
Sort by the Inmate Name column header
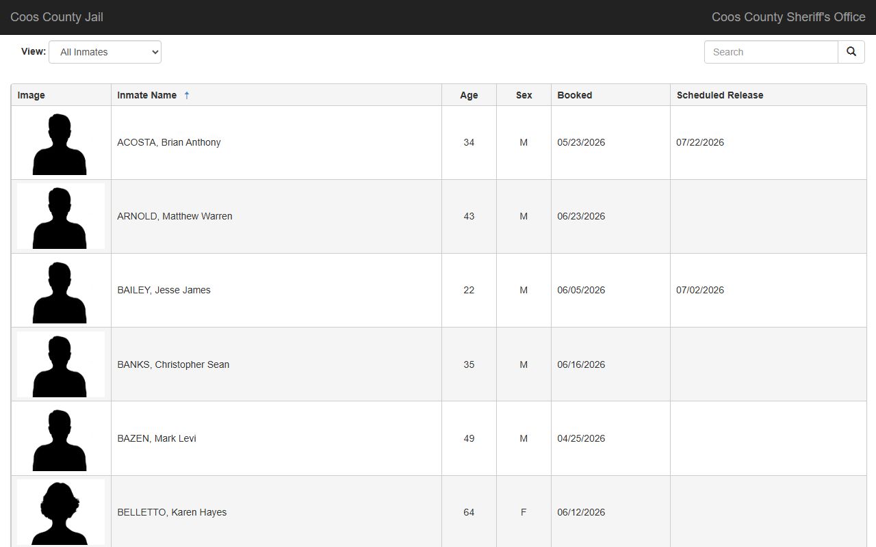[x=146, y=95]
